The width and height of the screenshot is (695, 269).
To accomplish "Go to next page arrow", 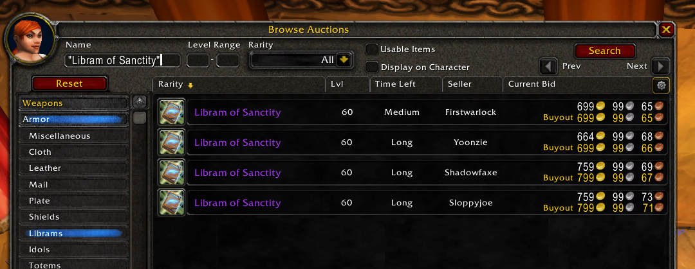I will point(660,66).
